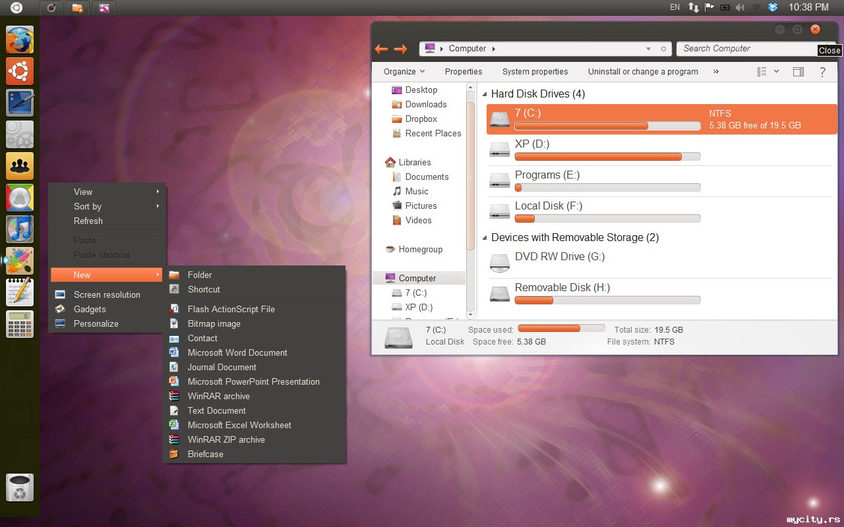Open the Recycle Bin in the dock
This screenshot has width=844, height=527.
click(20, 487)
